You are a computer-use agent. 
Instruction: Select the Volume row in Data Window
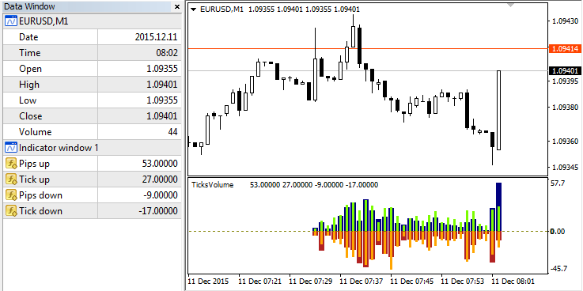pyautogui.click(x=92, y=132)
